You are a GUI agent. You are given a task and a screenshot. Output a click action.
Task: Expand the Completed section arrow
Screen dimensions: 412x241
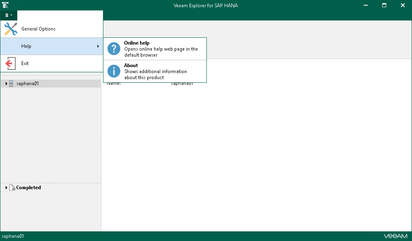click(x=6, y=188)
